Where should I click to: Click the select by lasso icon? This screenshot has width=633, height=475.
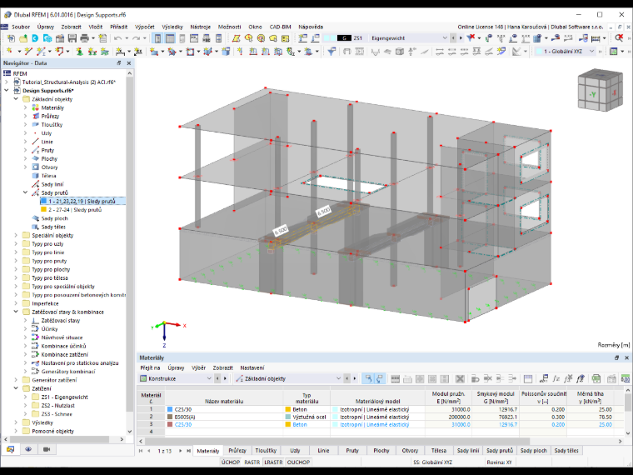(273, 38)
